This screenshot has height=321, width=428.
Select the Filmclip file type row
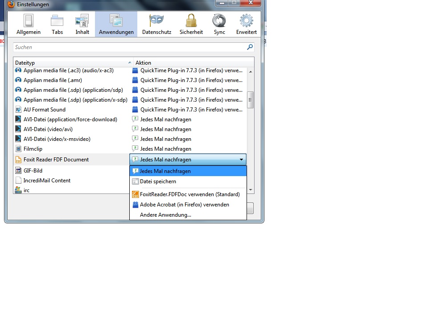130,149
